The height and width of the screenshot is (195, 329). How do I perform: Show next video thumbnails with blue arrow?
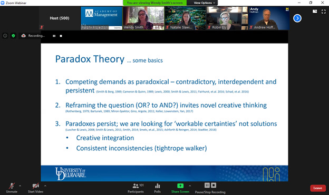click(297, 18)
